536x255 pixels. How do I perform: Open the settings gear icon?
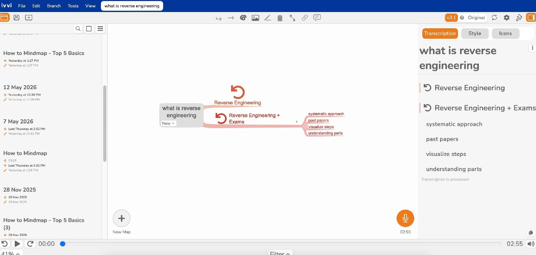click(x=507, y=18)
